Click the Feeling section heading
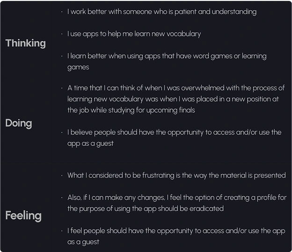The image size is (292, 252). (23, 216)
